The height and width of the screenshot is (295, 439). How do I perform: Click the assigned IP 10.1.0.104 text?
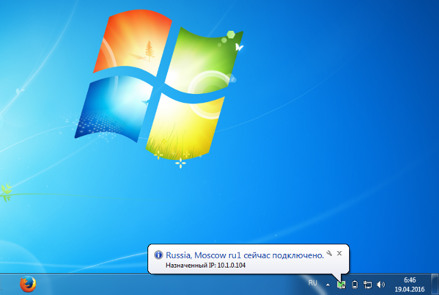tap(206, 265)
